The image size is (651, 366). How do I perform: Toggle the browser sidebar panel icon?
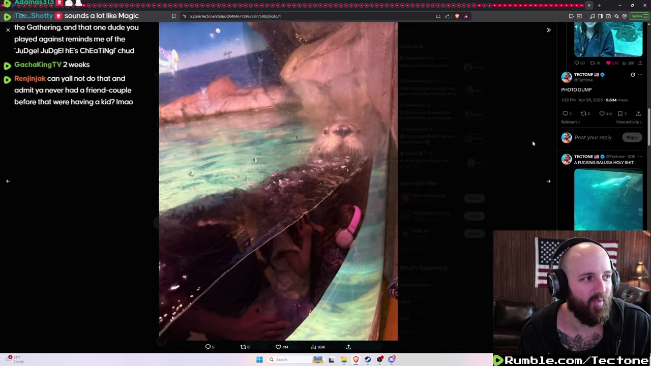coord(600,16)
